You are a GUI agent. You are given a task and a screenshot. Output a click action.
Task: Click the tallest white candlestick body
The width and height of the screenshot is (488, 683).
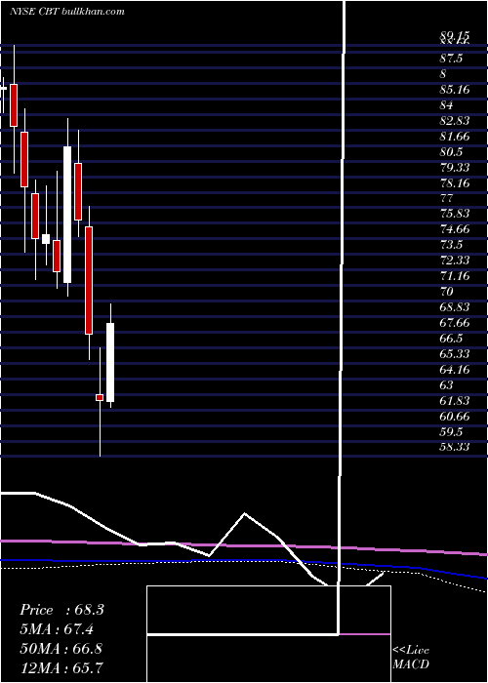(x=67, y=215)
